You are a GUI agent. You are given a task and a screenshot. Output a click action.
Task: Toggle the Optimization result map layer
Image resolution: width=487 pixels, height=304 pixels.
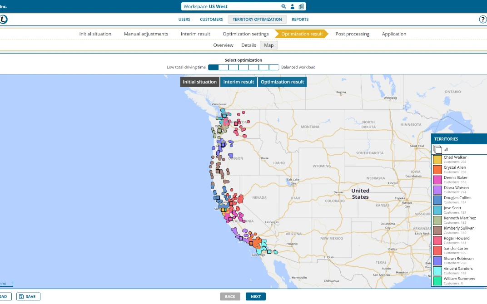point(282,82)
